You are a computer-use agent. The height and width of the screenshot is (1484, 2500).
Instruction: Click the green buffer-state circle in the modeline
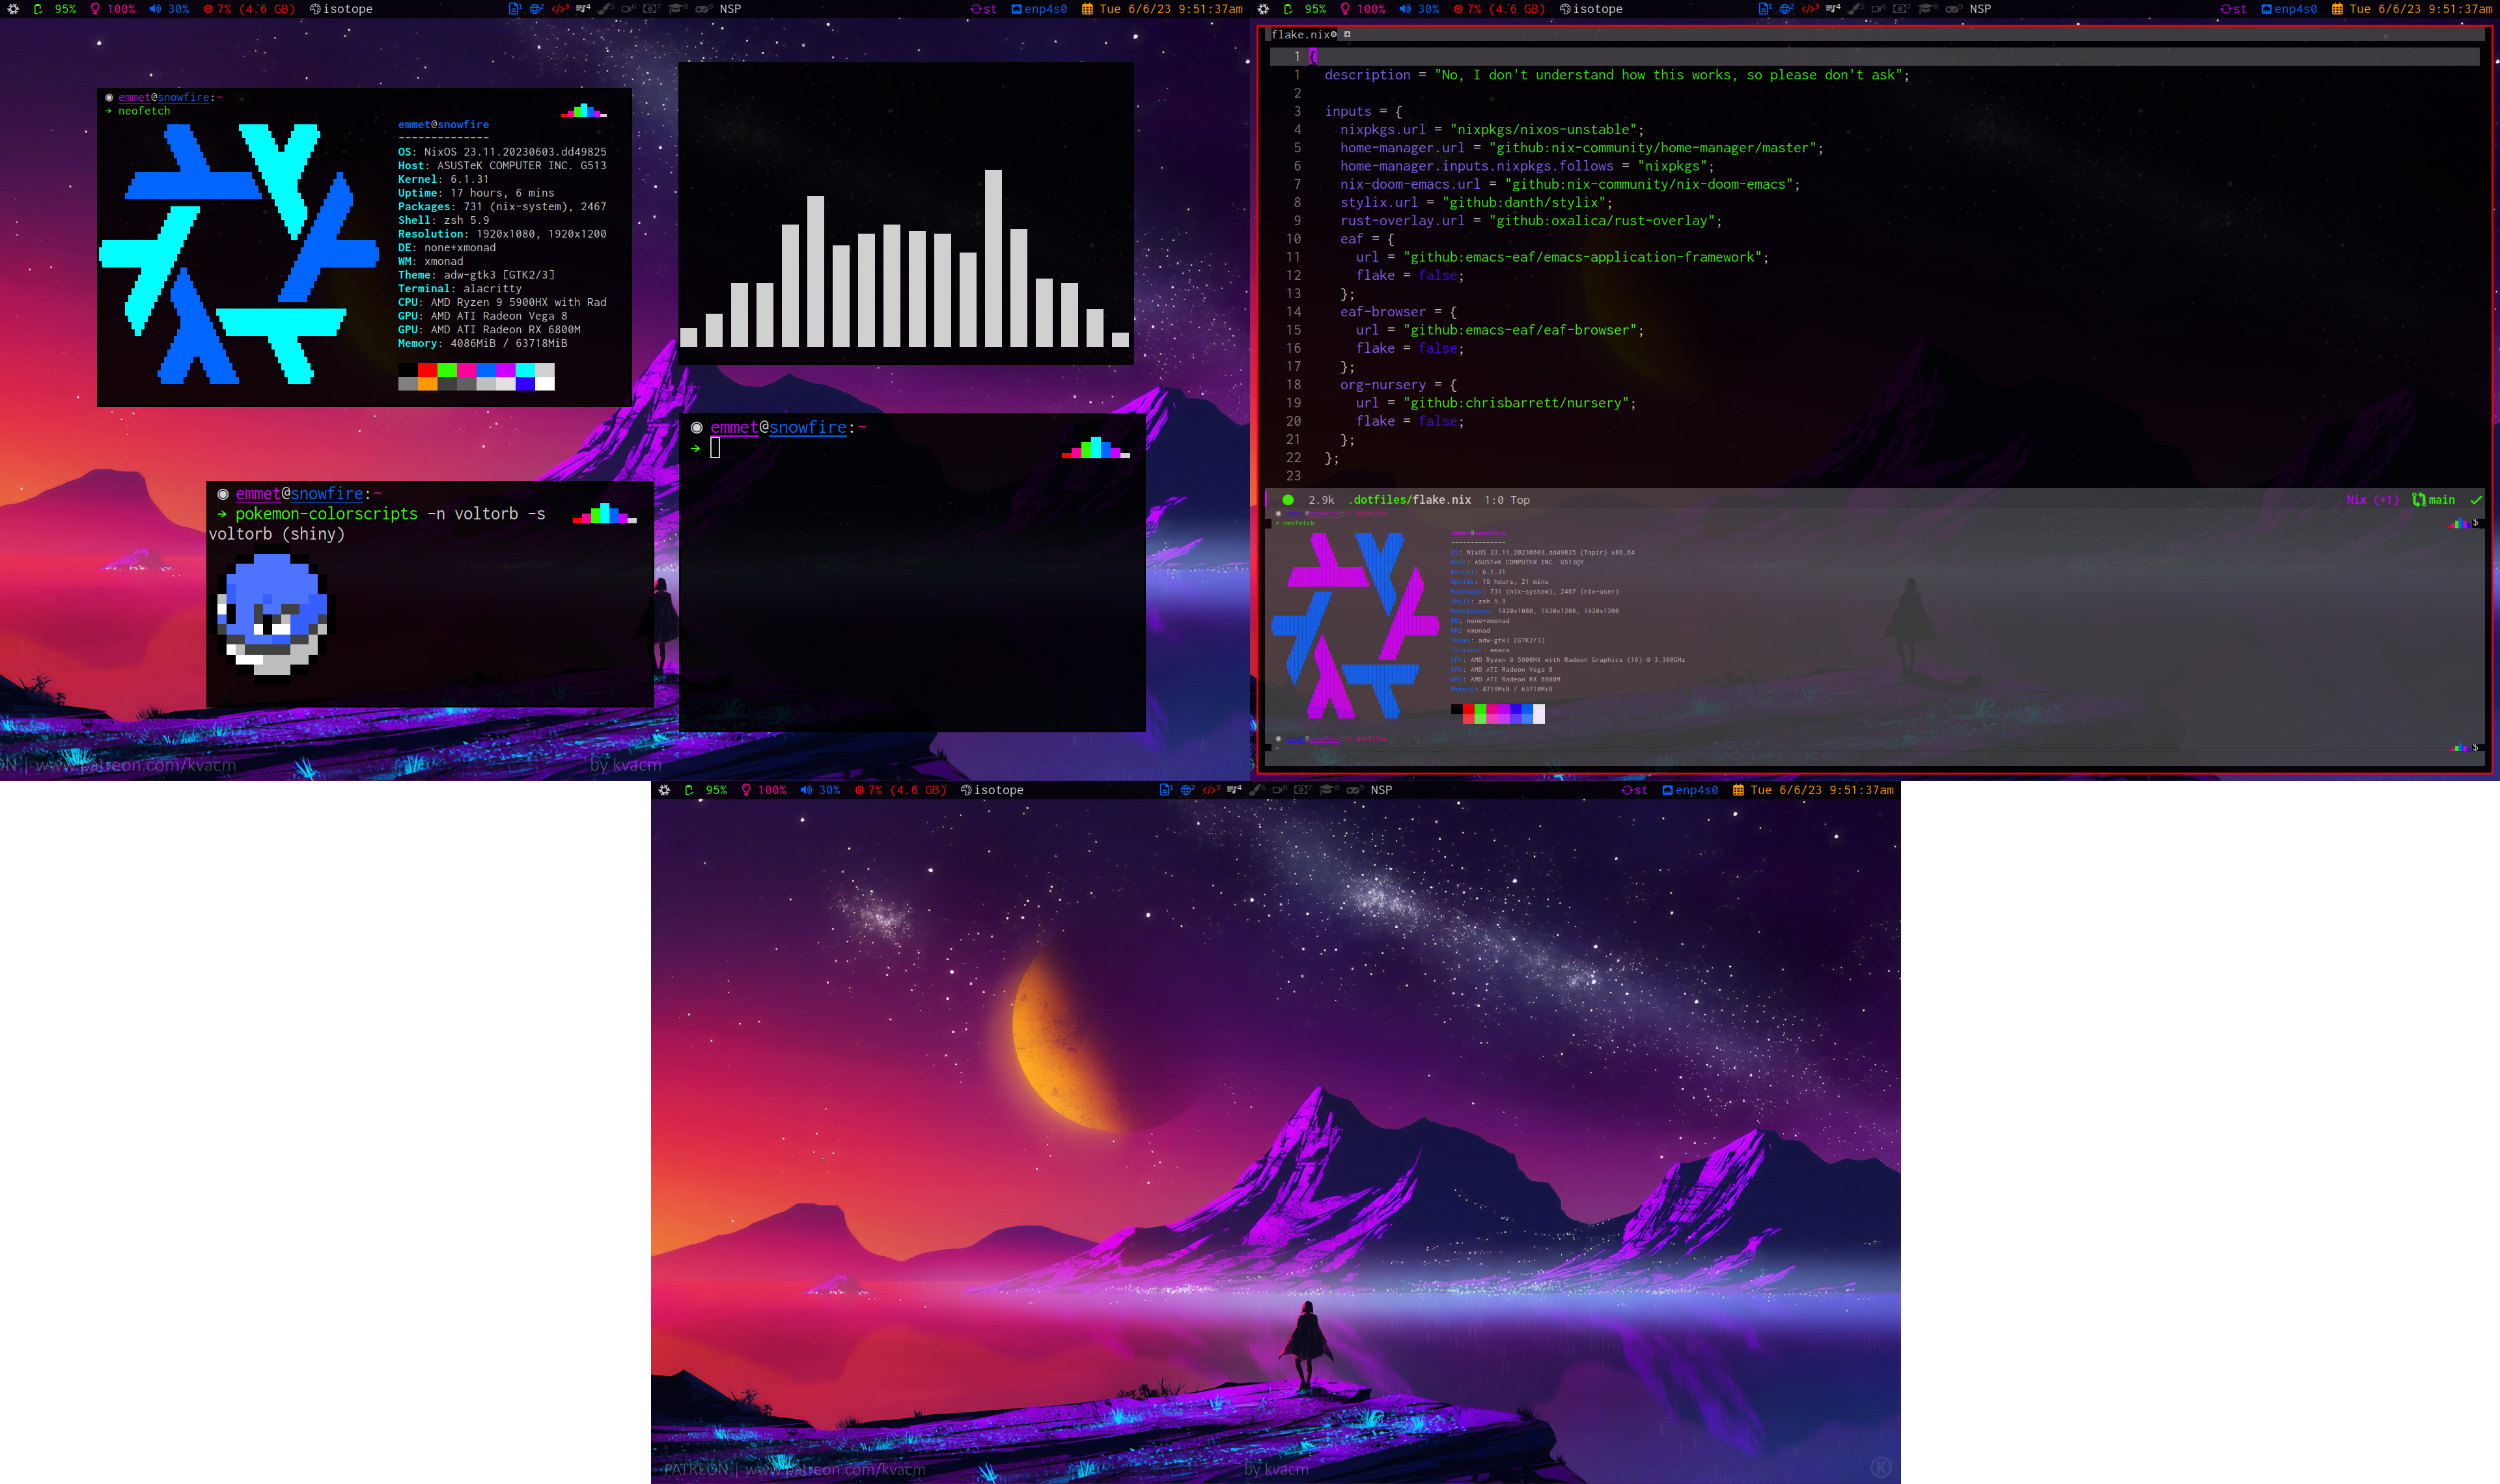coord(1288,500)
